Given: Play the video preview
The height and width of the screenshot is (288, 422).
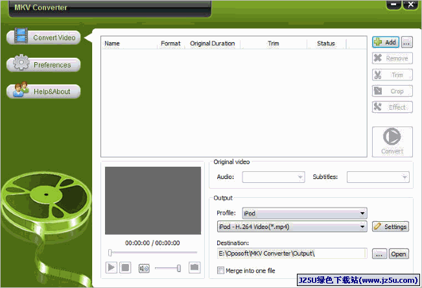Looking at the screenshot, I should coord(111,267).
